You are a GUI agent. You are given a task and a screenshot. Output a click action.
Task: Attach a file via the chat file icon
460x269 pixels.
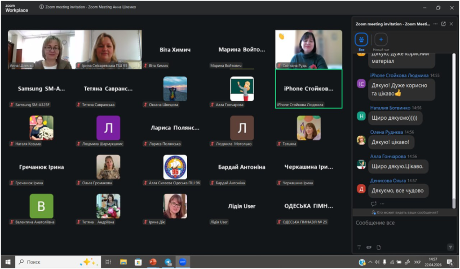[x=379, y=247]
